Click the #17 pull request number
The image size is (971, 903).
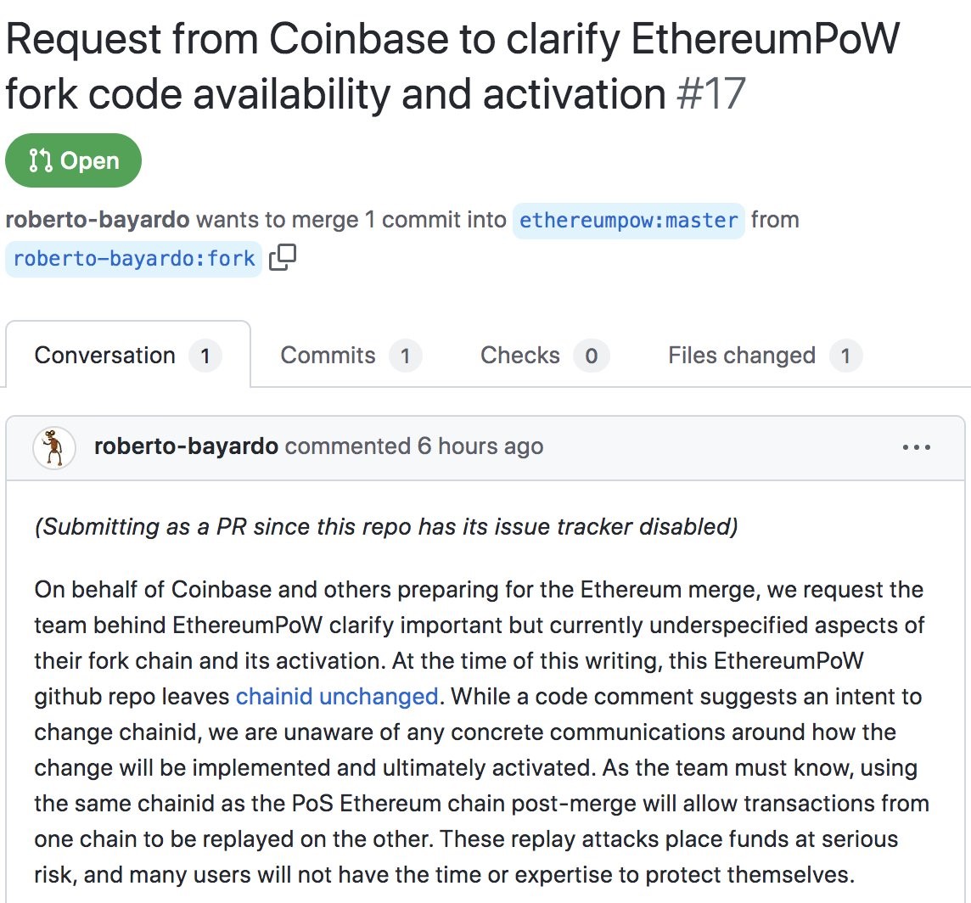point(710,95)
